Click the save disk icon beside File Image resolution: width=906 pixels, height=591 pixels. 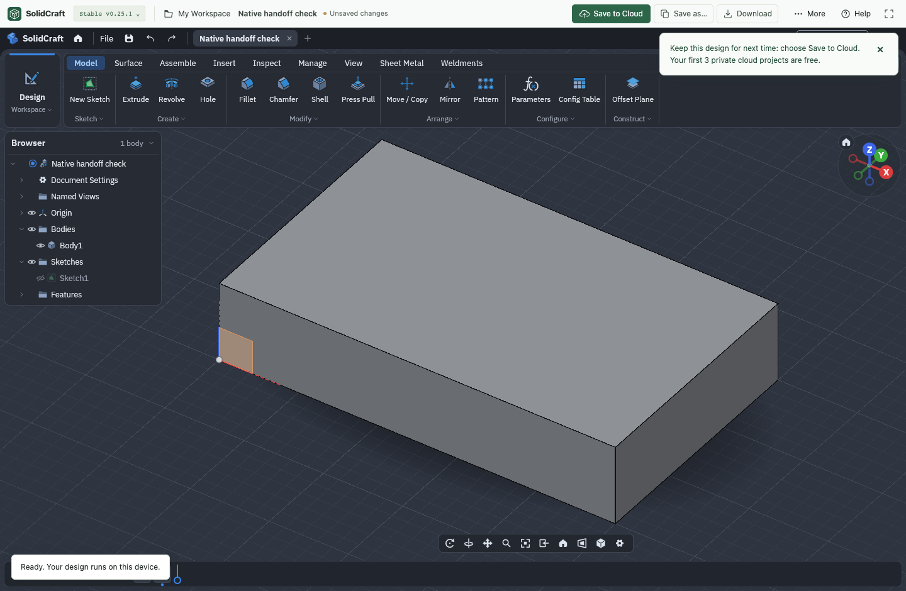[x=129, y=38]
